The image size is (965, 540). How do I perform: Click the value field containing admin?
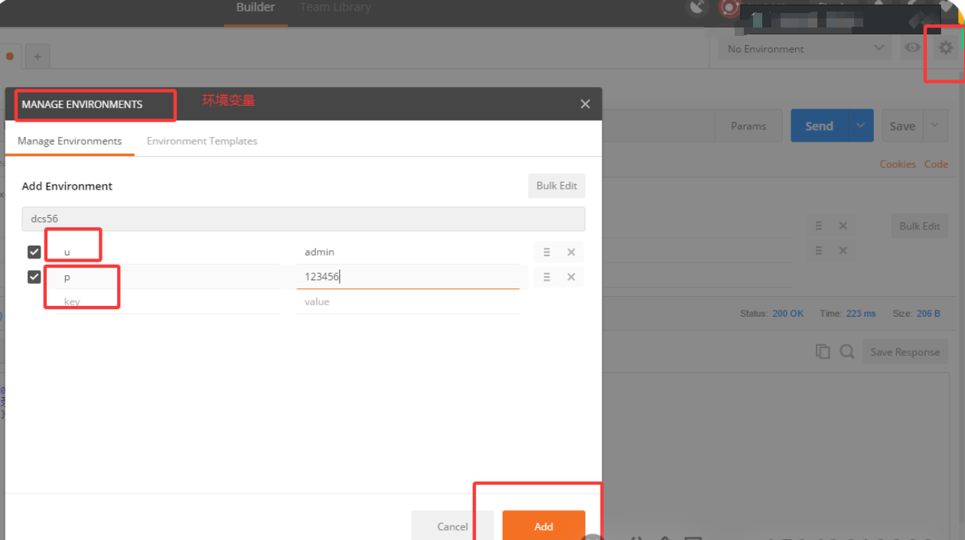tap(408, 252)
